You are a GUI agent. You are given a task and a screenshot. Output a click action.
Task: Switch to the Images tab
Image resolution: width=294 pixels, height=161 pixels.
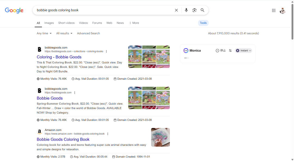(49, 23)
